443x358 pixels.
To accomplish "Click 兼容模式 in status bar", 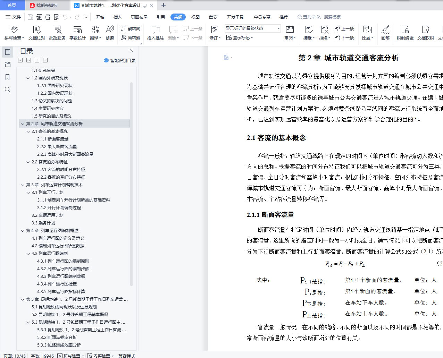I will click(x=127, y=356).
